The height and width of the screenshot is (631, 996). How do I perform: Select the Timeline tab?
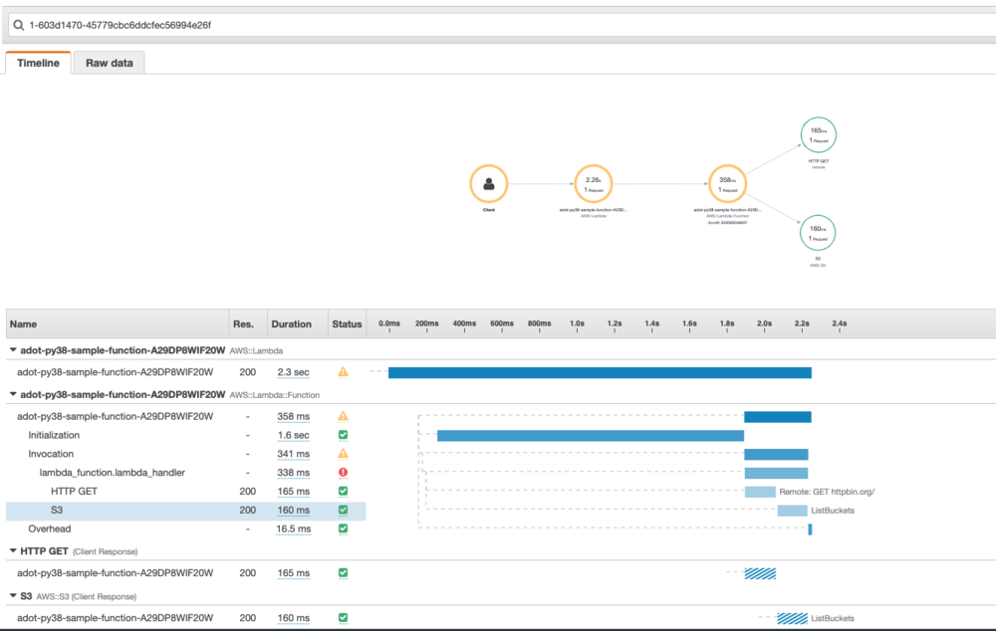tap(38, 62)
